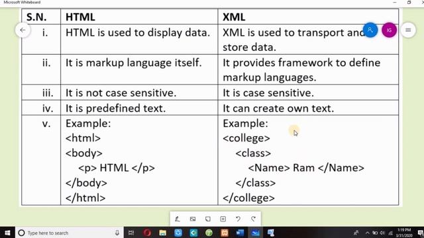
Task: Open the add image tool
Action: 193,219
